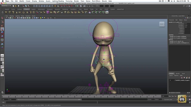Click the FRONT view cube
Screen dimensions: 191x107
pos(162,24)
